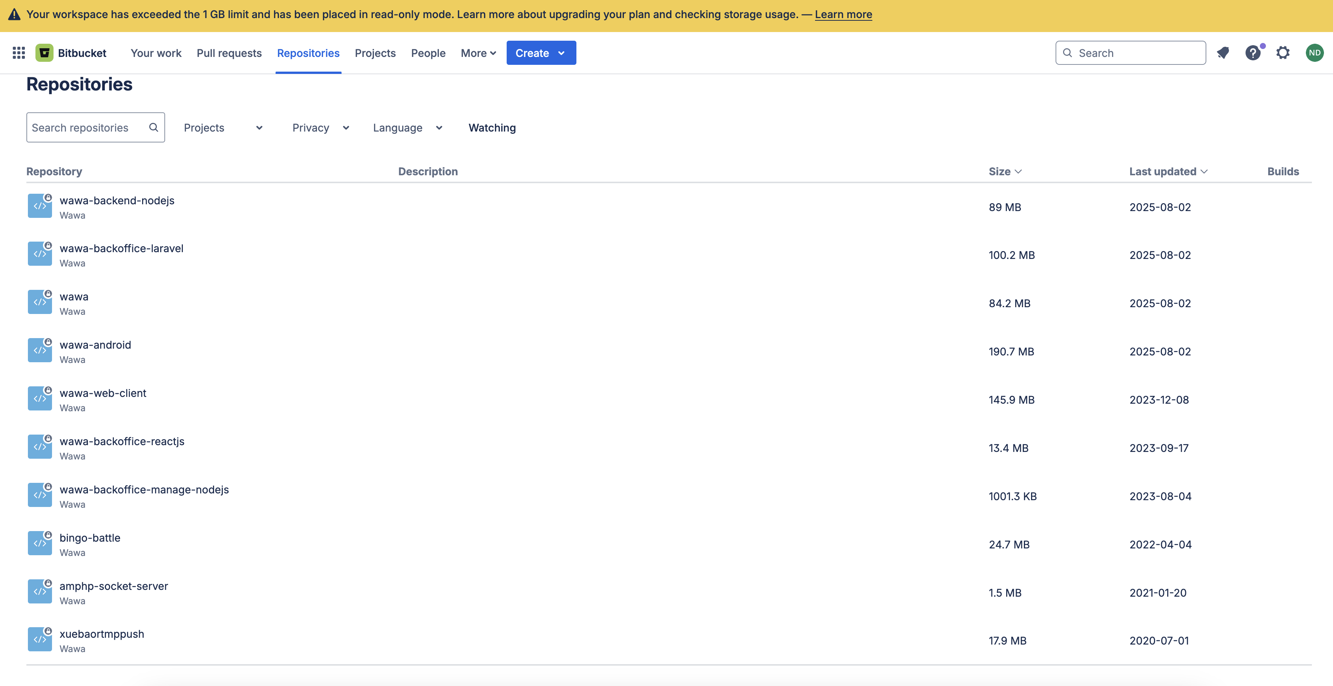Screen dimensions: 1333x686
Task: Open bingo-battle repository link
Action: click(x=90, y=537)
